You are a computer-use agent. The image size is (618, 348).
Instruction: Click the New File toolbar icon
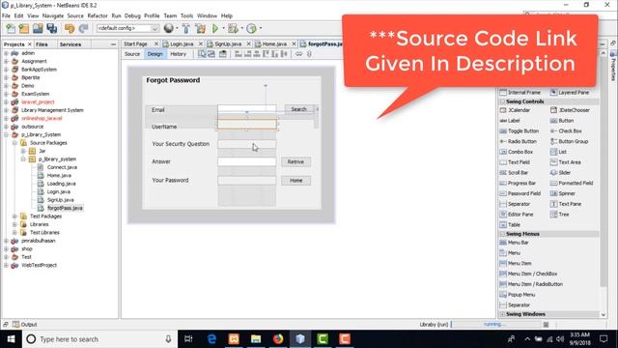tap(11, 28)
